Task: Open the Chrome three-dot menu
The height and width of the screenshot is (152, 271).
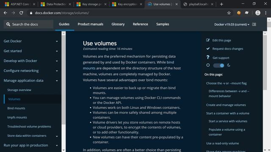Action: coord(266,13)
